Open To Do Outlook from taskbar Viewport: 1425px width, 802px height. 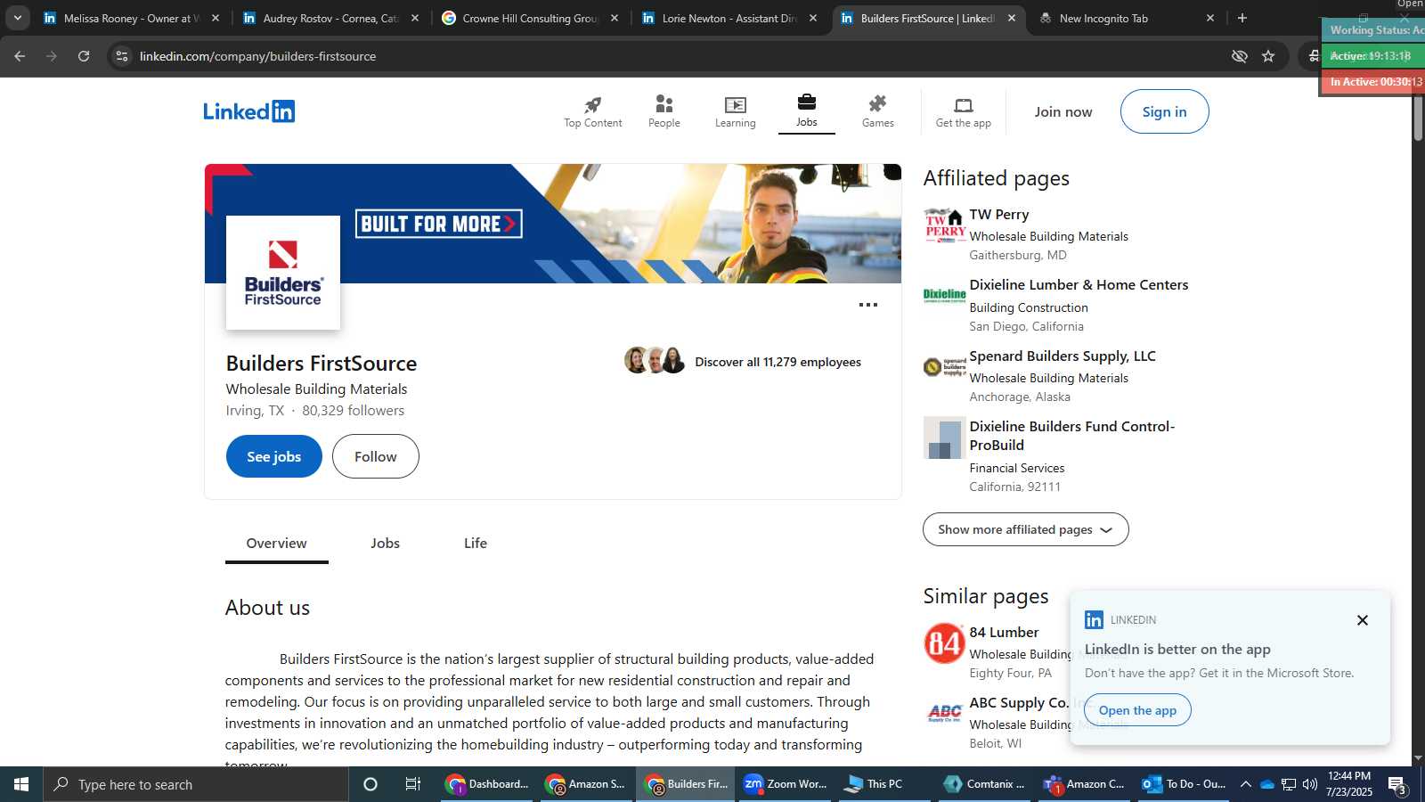coord(1185,784)
